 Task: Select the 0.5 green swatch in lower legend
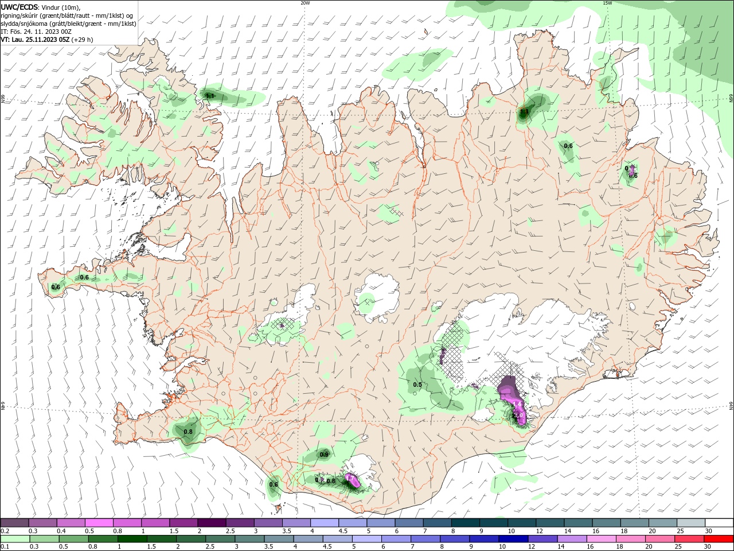coord(74,539)
